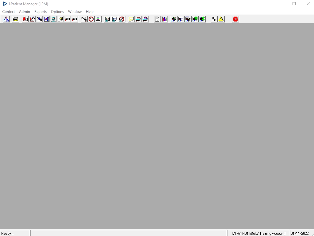
Task: Open the Window menu
Action: click(x=75, y=12)
